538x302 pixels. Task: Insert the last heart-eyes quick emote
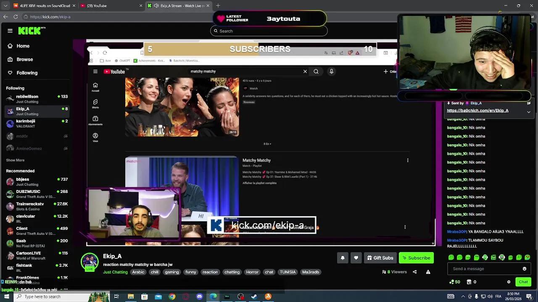click(527, 258)
